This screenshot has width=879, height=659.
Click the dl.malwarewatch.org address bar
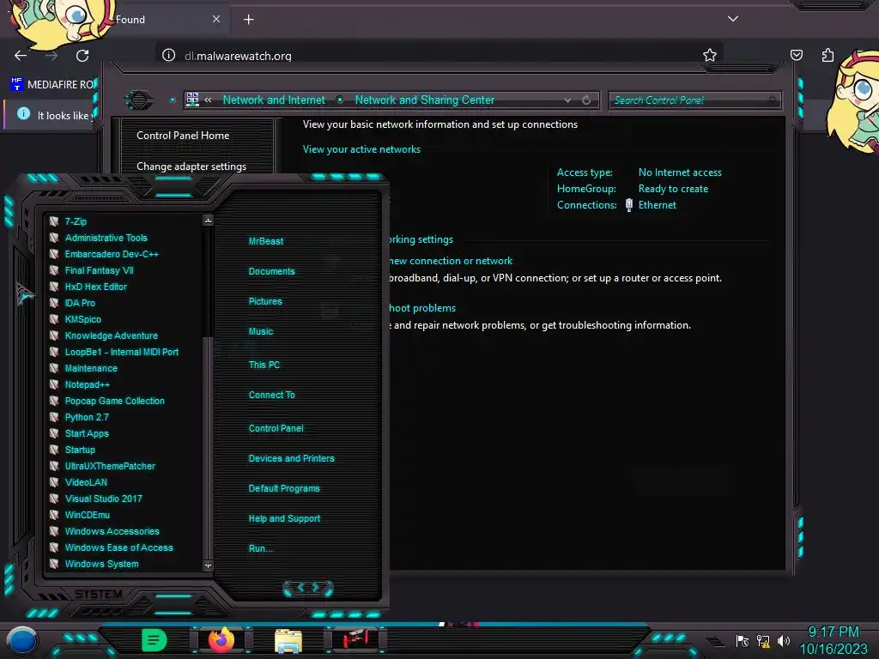(439, 55)
